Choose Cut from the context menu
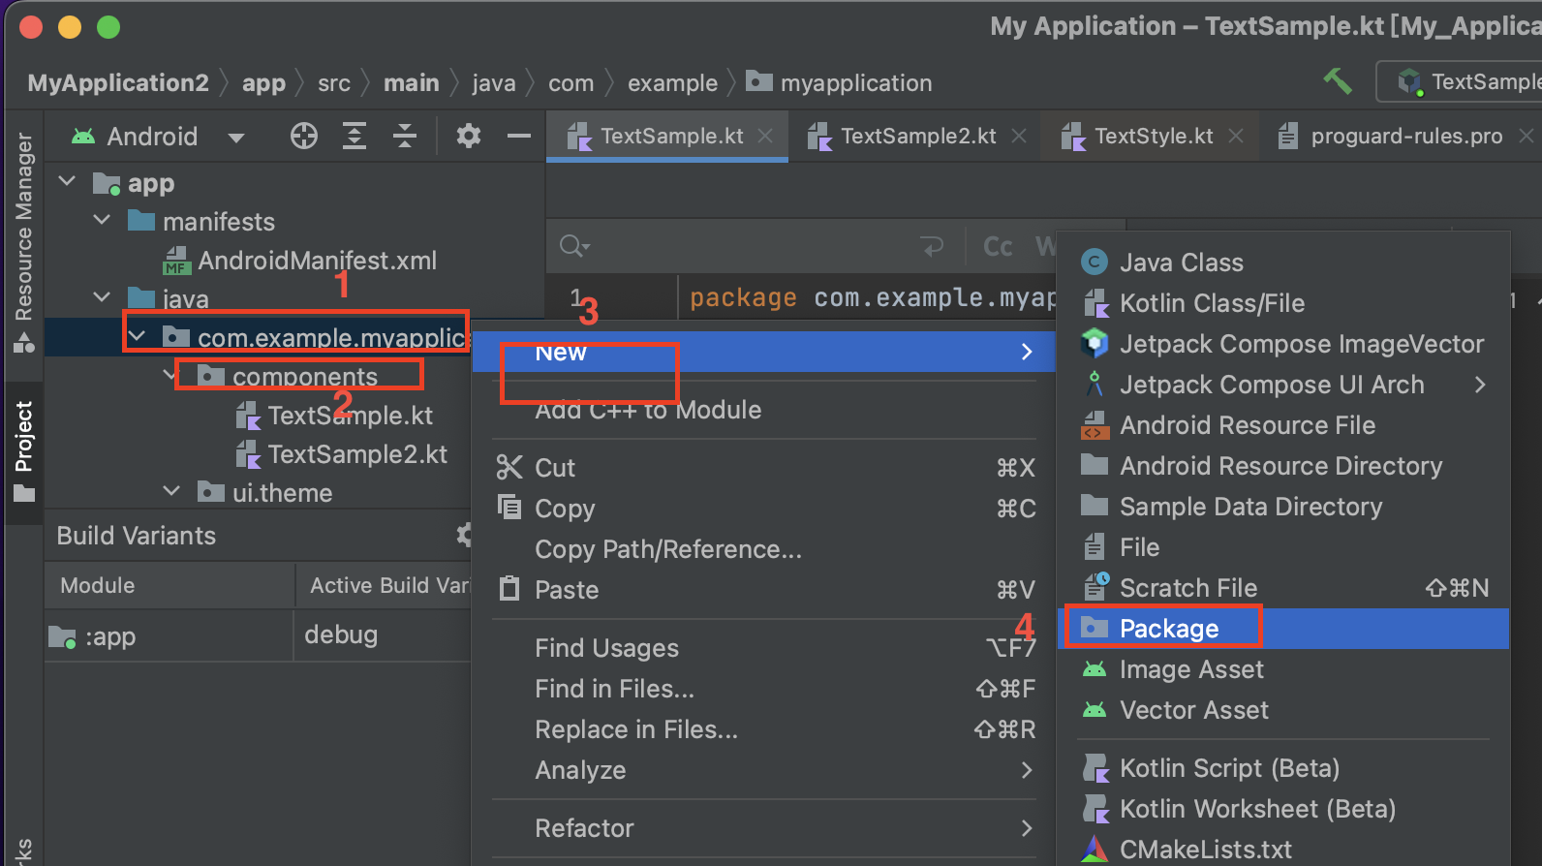1542x866 pixels. click(763, 468)
